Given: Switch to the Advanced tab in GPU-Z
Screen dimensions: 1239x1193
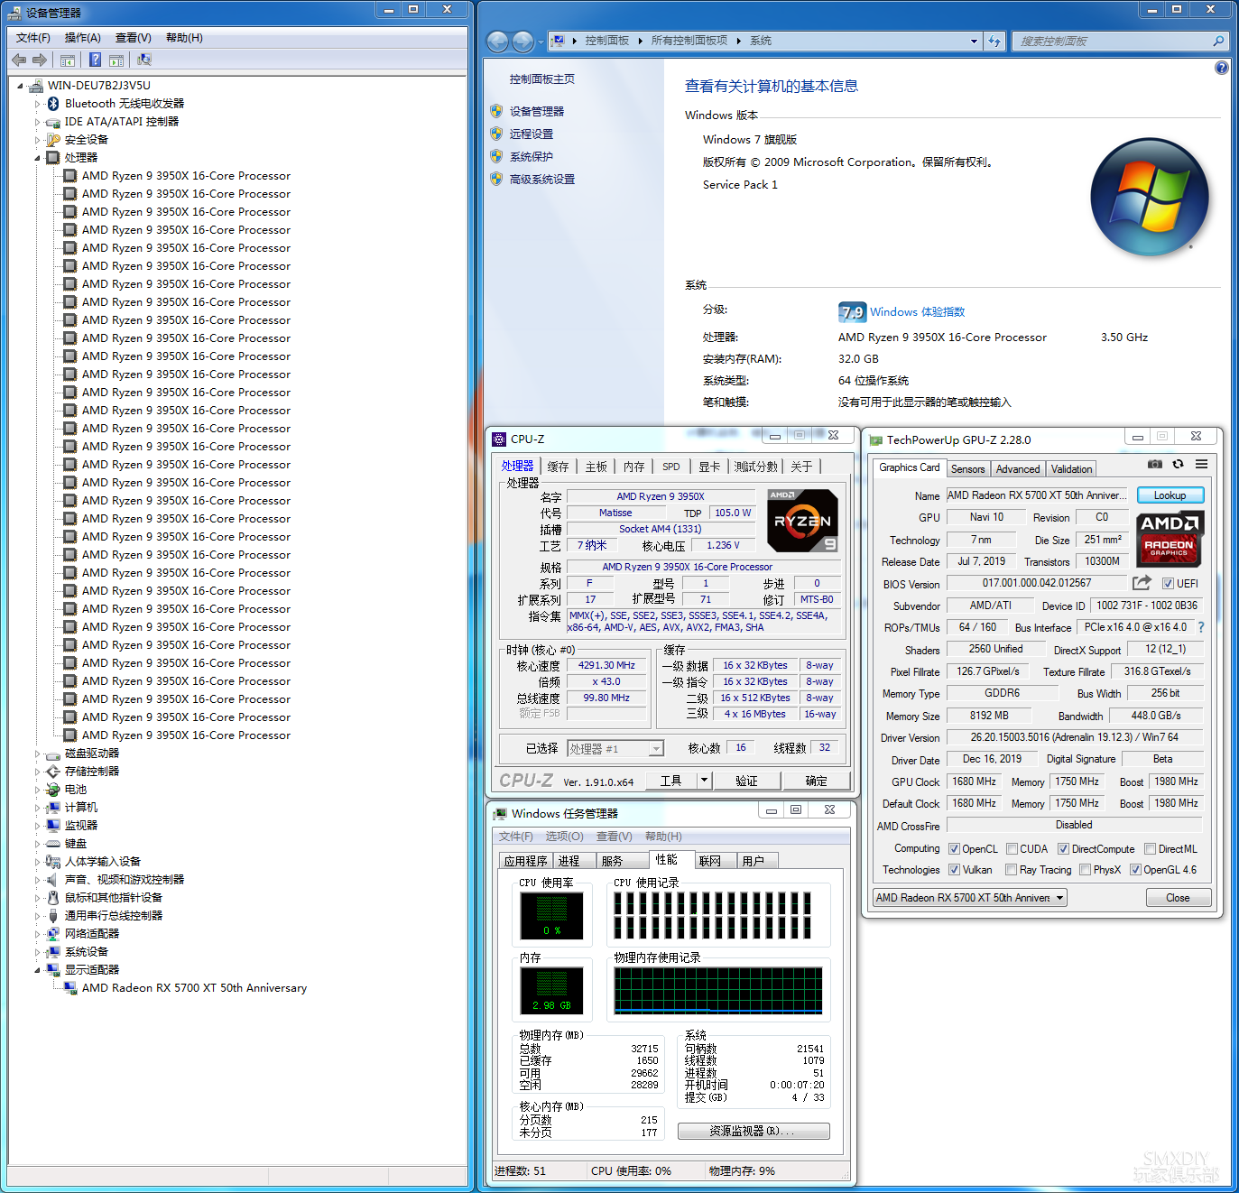Looking at the screenshot, I should point(1018,469).
